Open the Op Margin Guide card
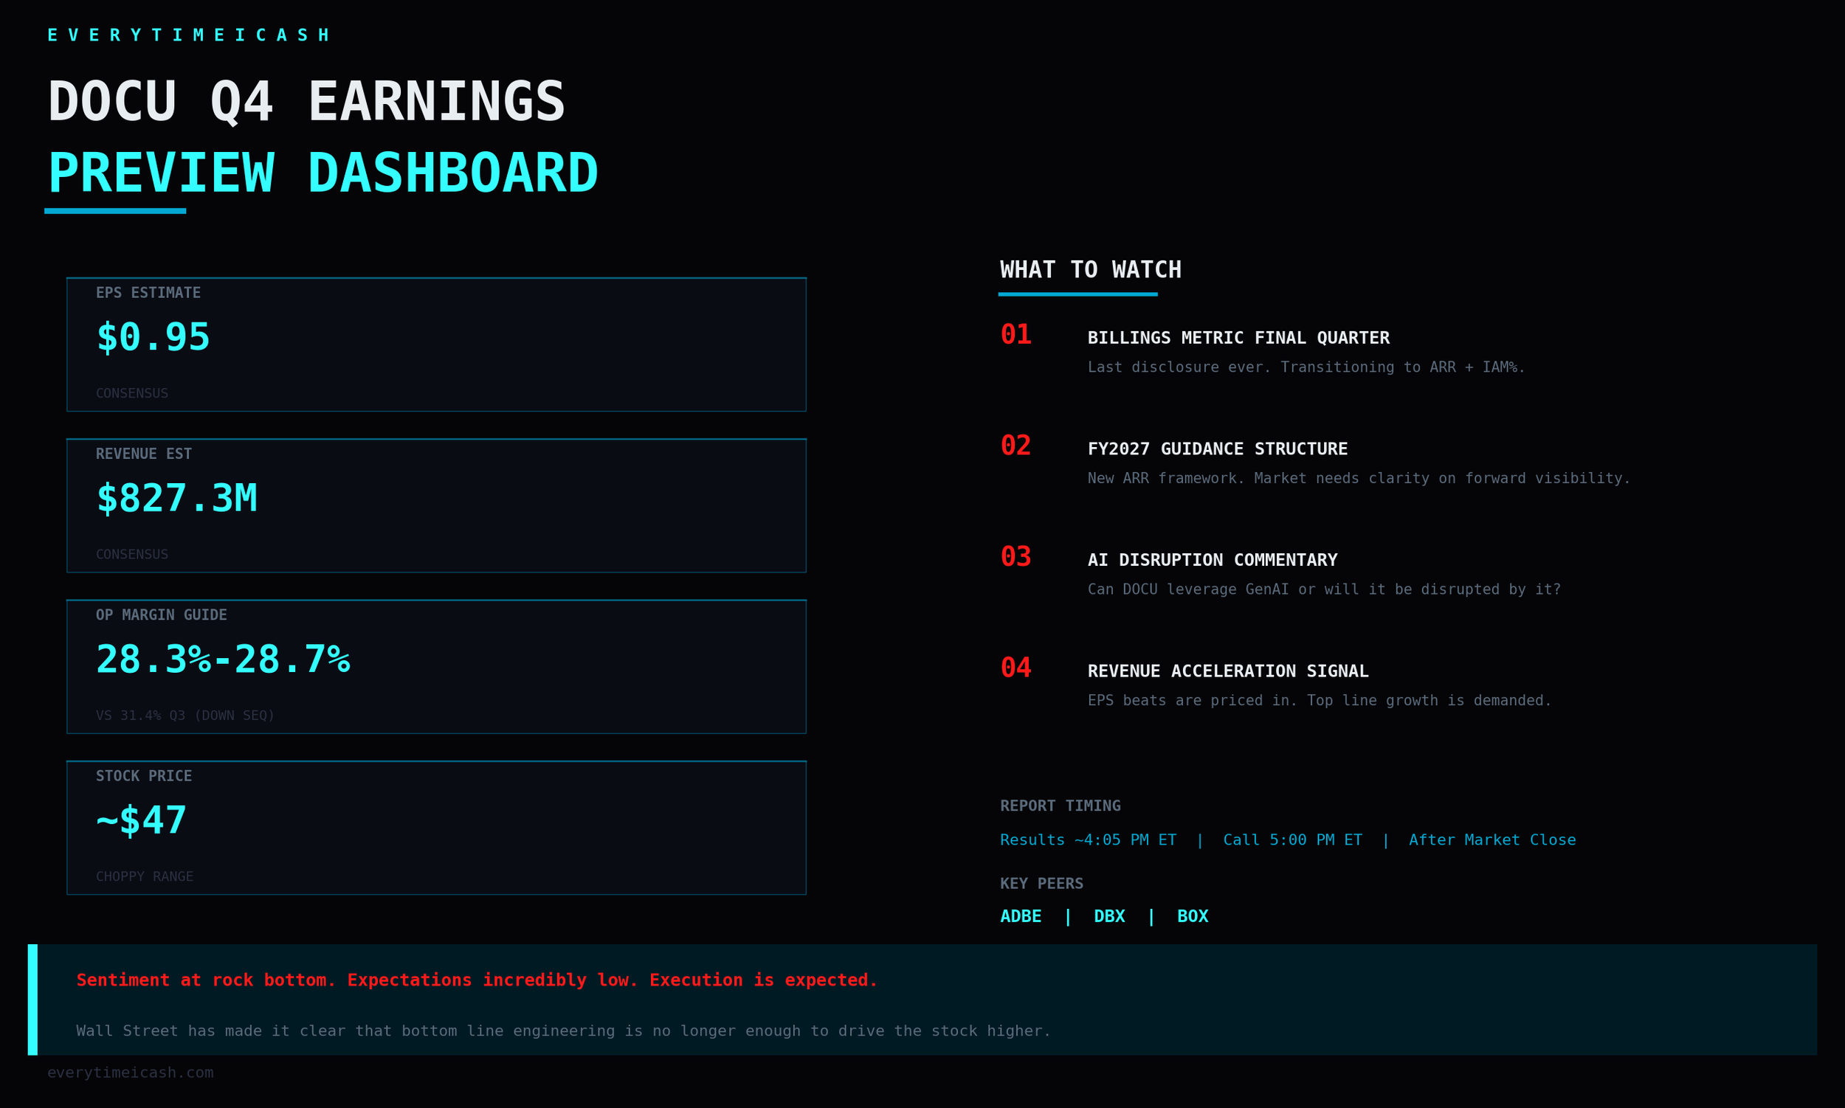Screen dimensions: 1845x1108 click(436, 667)
